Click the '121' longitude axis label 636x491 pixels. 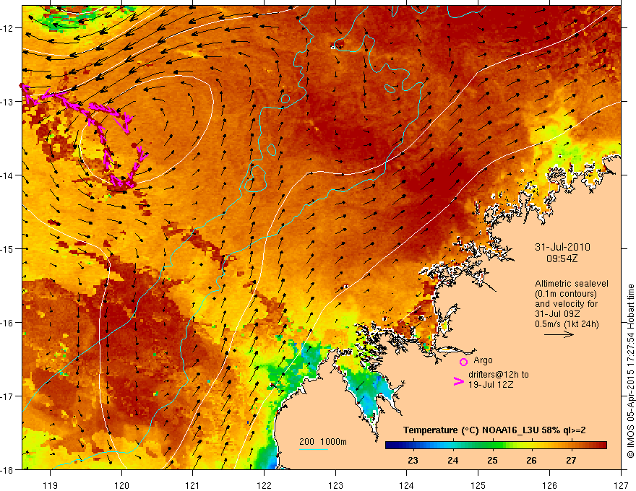pos(193,485)
